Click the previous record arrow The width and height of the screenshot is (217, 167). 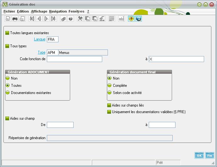(x=39, y=19)
